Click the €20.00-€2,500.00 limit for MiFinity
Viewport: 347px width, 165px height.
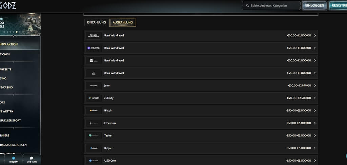299,98
